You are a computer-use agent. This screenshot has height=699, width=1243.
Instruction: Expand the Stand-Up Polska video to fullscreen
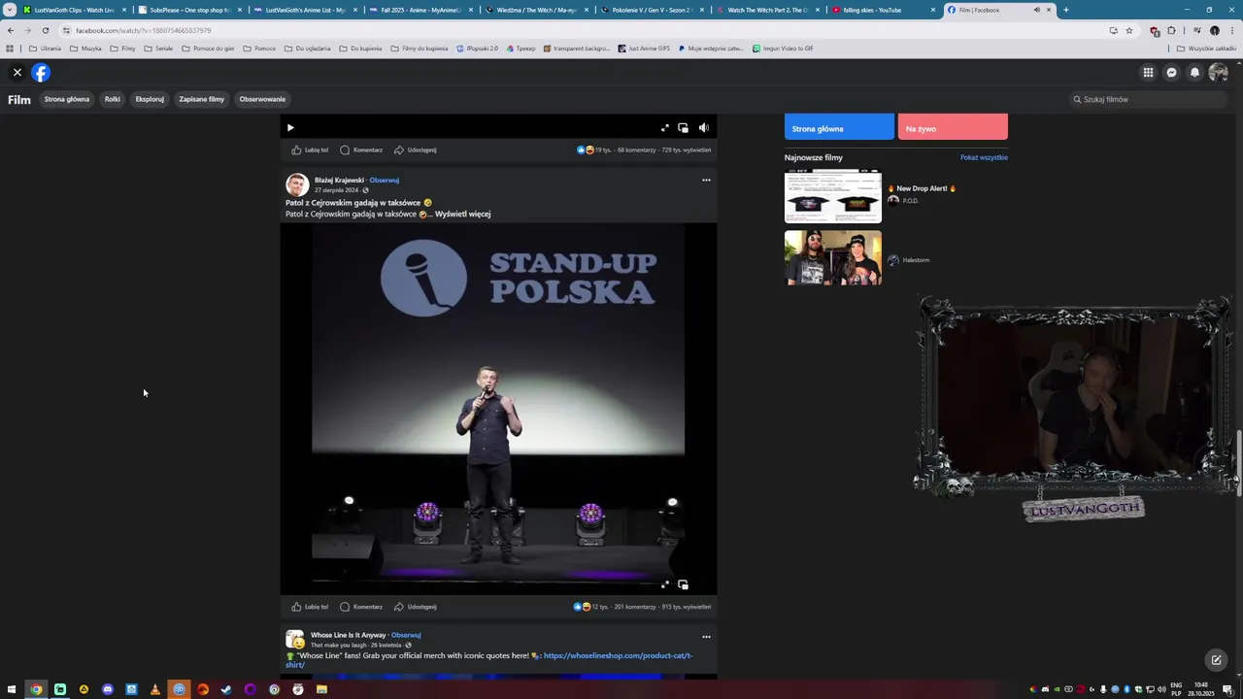tap(665, 584)
